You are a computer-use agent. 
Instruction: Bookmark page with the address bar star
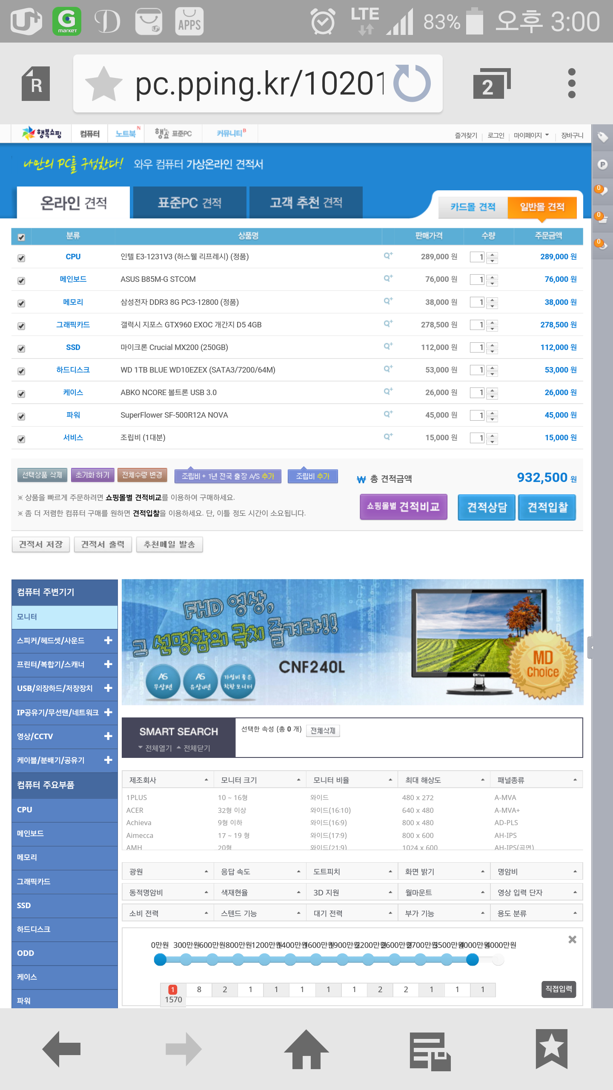(x=103, y=83)
